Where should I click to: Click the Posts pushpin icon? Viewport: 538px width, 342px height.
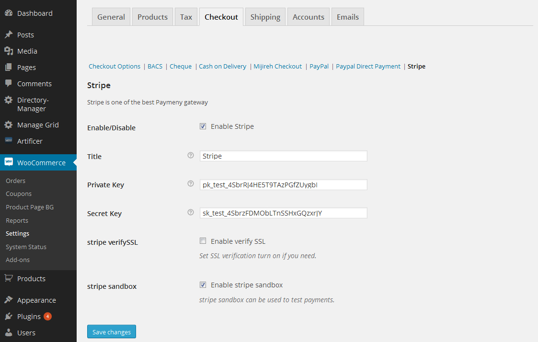(x=9, y=34)
